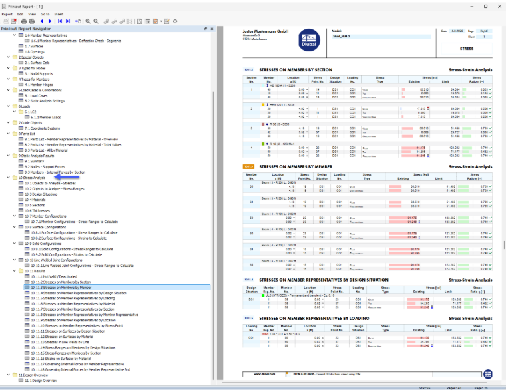Image resolution: width=506 pixels, height=392 pixels.
Task: Click the blue Dlubal info button on page
Action: [x=488, y=374]
